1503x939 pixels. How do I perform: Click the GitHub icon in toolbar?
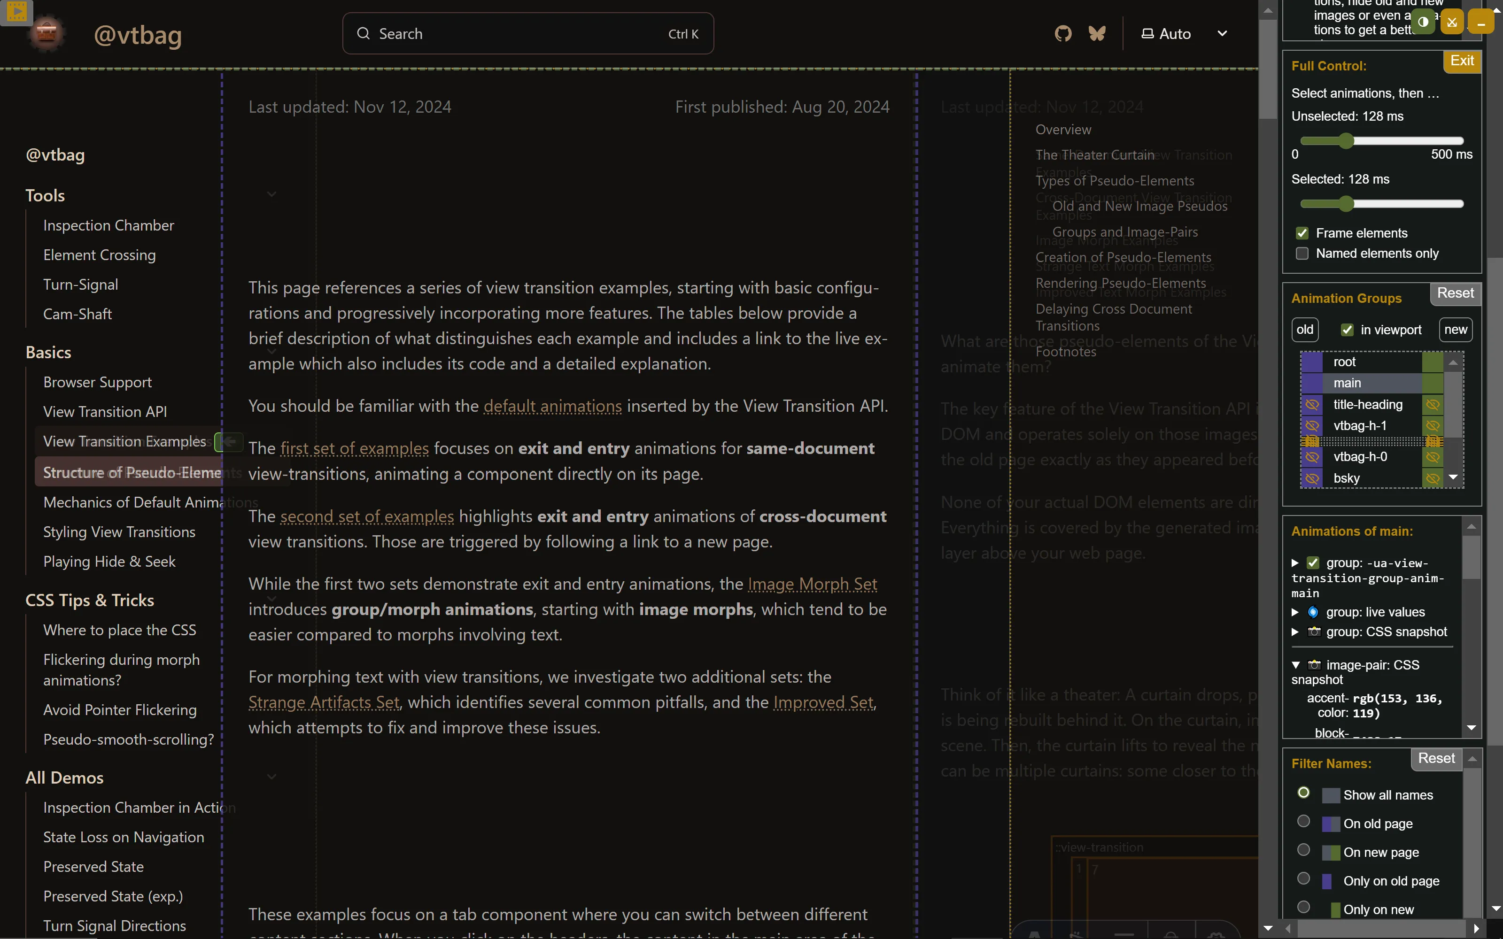click(x=1064, y=33)
